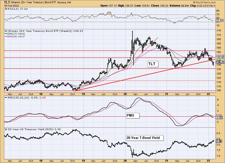Image resolution: width=225 pixels, height=163 pixels.
Task: Click the RSI(14) 37.64 panel label
Action: click(x=17, y=9)
